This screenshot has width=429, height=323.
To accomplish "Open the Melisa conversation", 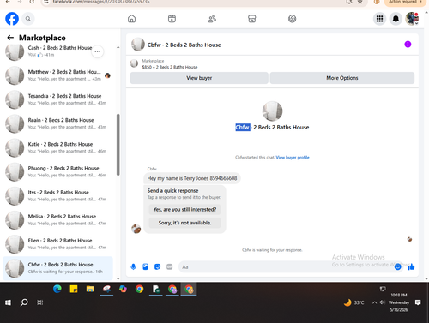I will [57, 220].
